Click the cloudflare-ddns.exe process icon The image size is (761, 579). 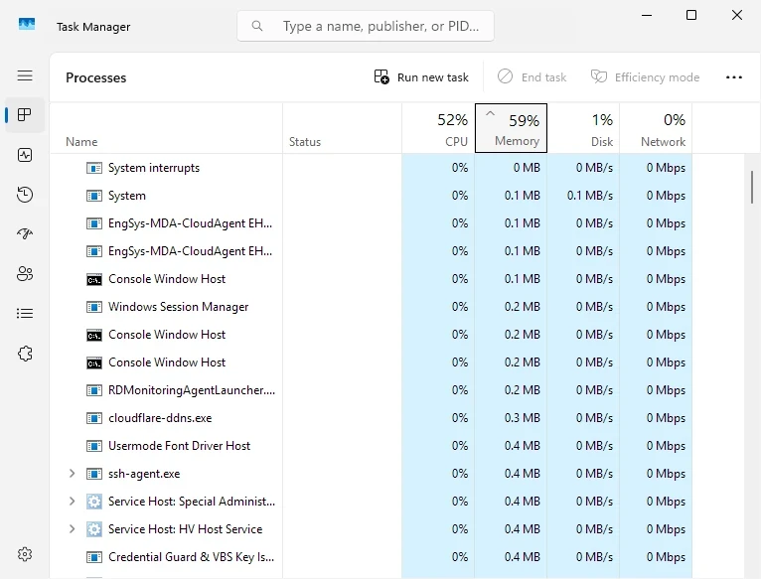point(94,418)
